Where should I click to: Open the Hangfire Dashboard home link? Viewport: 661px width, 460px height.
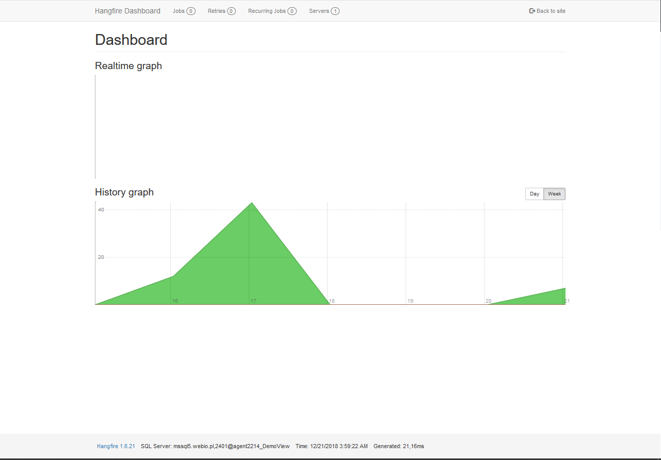(127, 11)
